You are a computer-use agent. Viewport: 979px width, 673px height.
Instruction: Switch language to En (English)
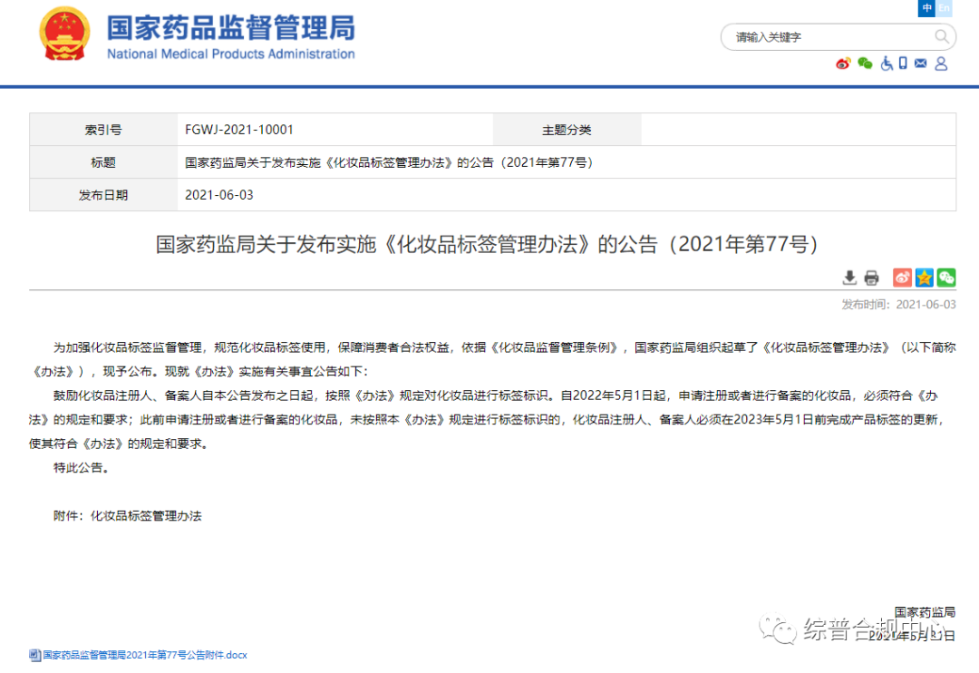click(944, 8)
